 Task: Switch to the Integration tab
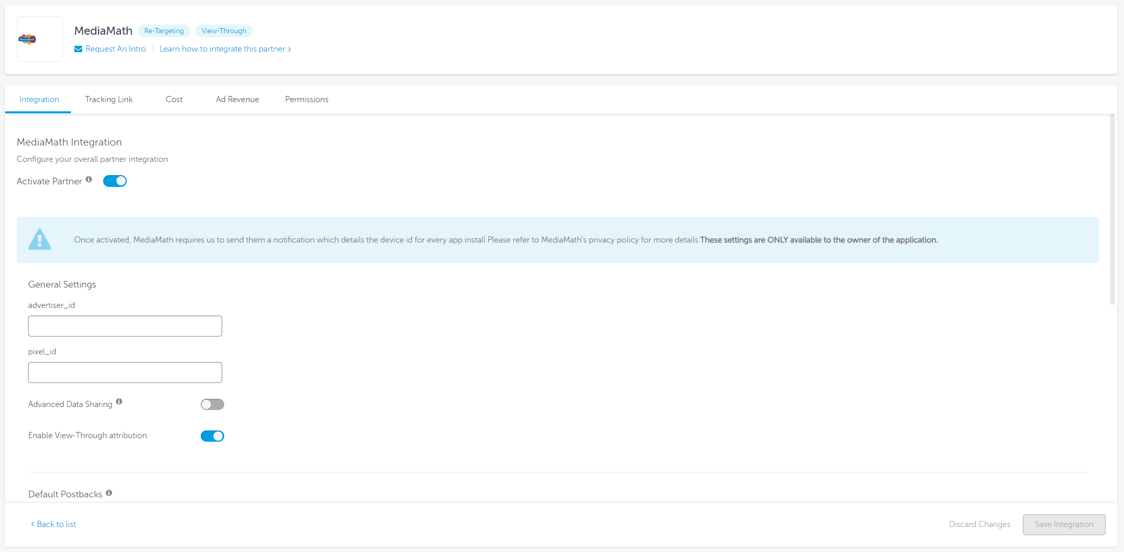[x=39, y=100]
